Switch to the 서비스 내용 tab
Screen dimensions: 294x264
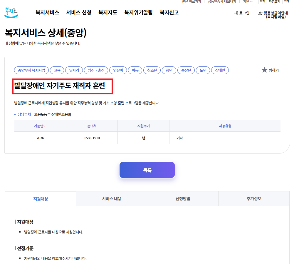point(112,199)
